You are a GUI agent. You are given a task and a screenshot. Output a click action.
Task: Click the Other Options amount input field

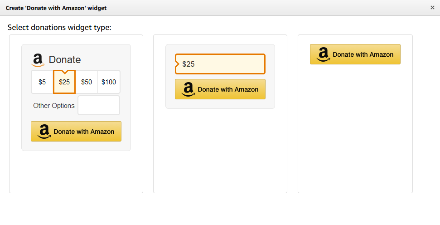99,105
